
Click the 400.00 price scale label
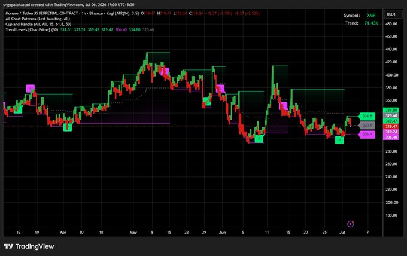click(x=391, y=75)
